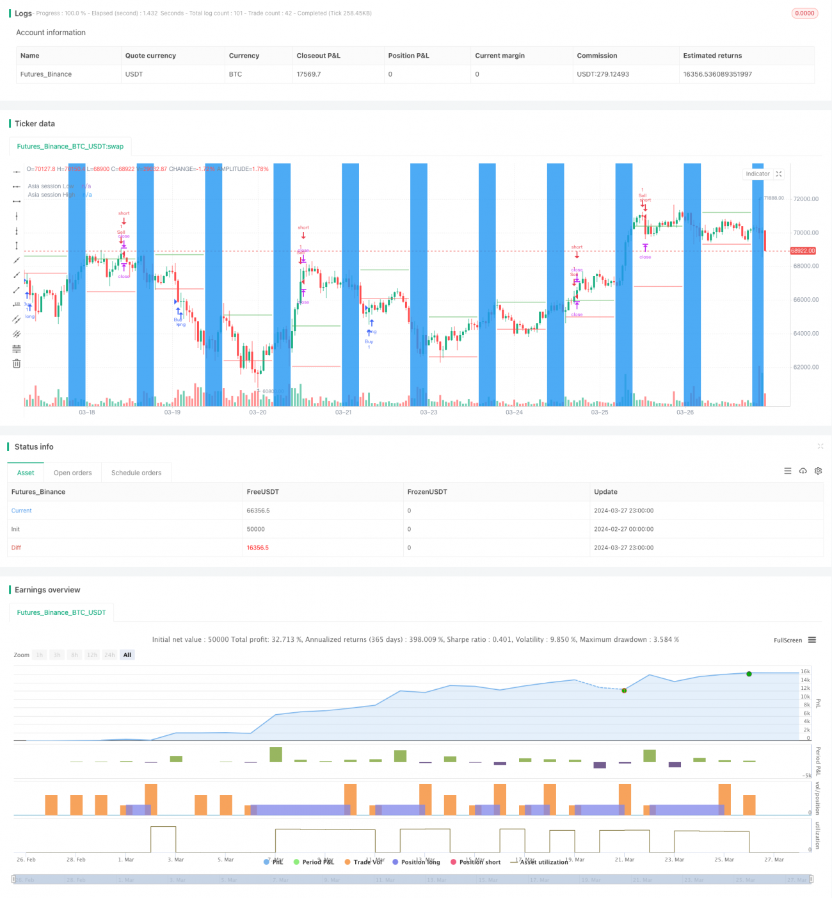The image size is (832, 898).
Task: Open the Indicator menu on the chart
Action: 758,174
